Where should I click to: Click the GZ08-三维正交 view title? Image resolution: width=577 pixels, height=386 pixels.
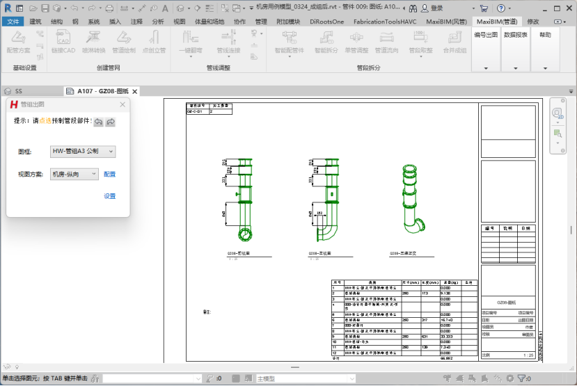403,253
